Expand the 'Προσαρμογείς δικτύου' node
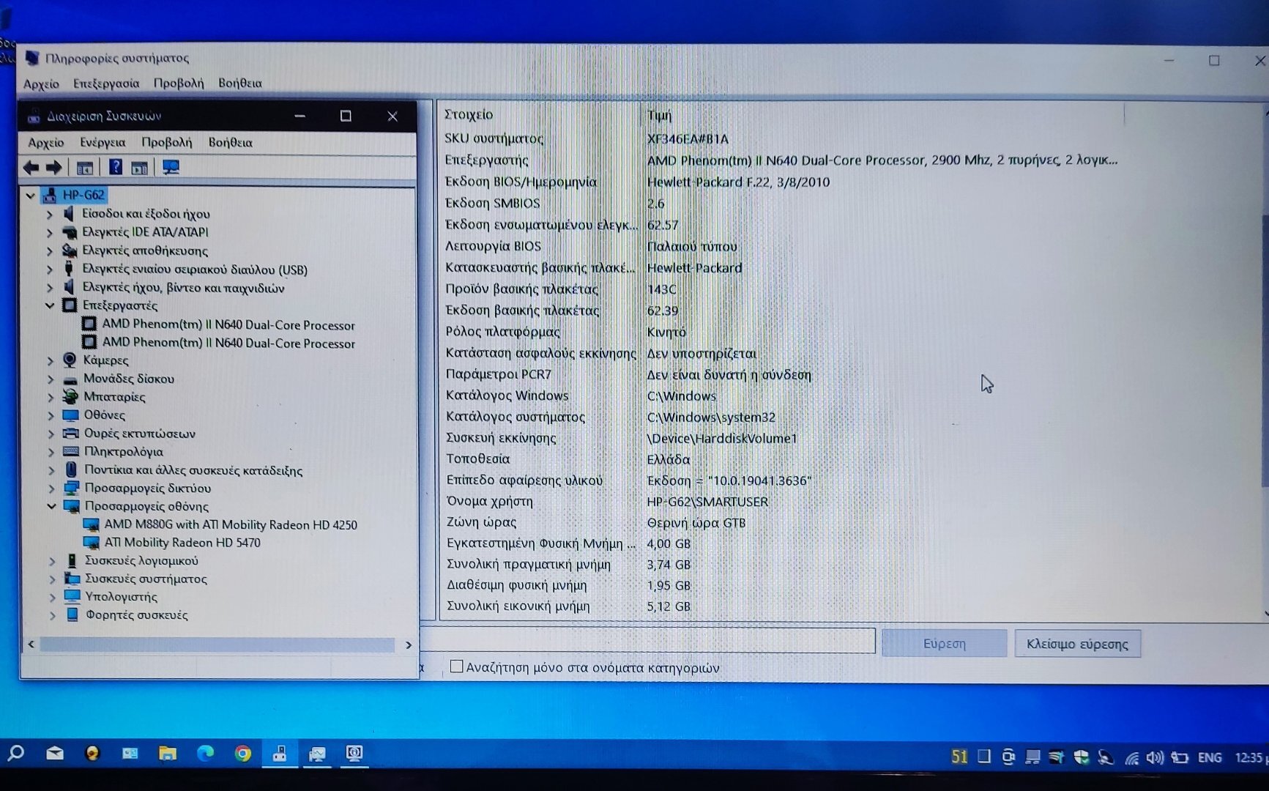Viewport: 1269px width, 791px height. pyautogui.click(x=51, y=488)
